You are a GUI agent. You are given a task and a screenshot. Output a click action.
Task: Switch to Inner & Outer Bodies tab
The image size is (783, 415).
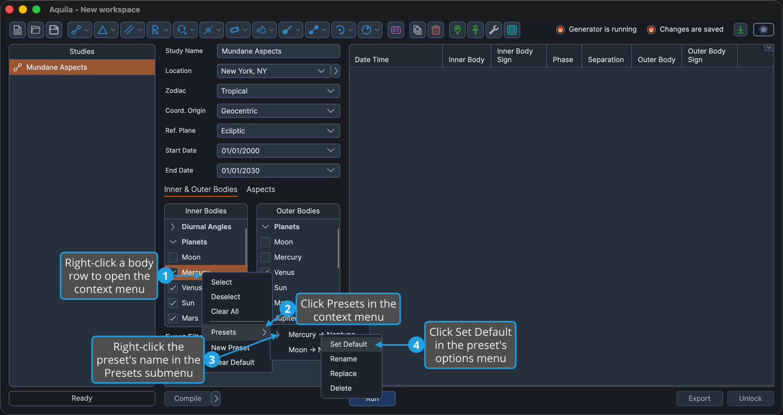pyautogui.click(x=201, y=189)
